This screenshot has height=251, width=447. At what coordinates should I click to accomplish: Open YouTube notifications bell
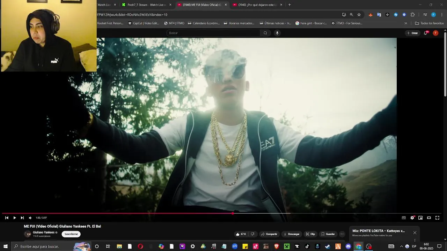point(426,33)
